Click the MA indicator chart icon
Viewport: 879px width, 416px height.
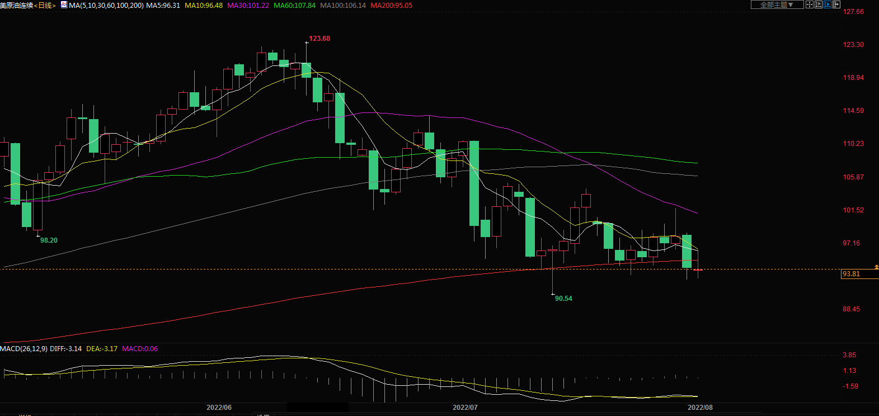pos(64,5)
